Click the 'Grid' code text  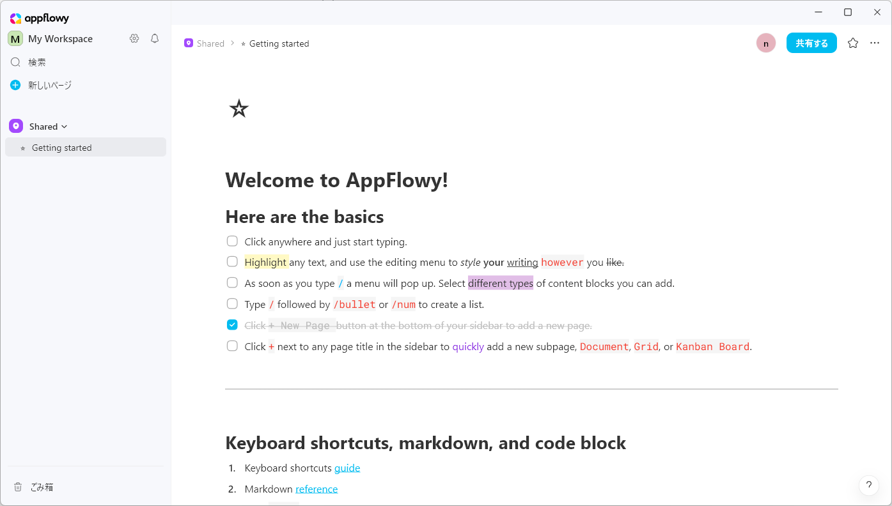646,346
